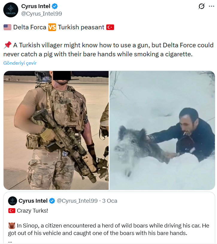Viewport: 217px width, 244px height.
Task: Open the three-dot more options menu
Action: pos(211,6)
